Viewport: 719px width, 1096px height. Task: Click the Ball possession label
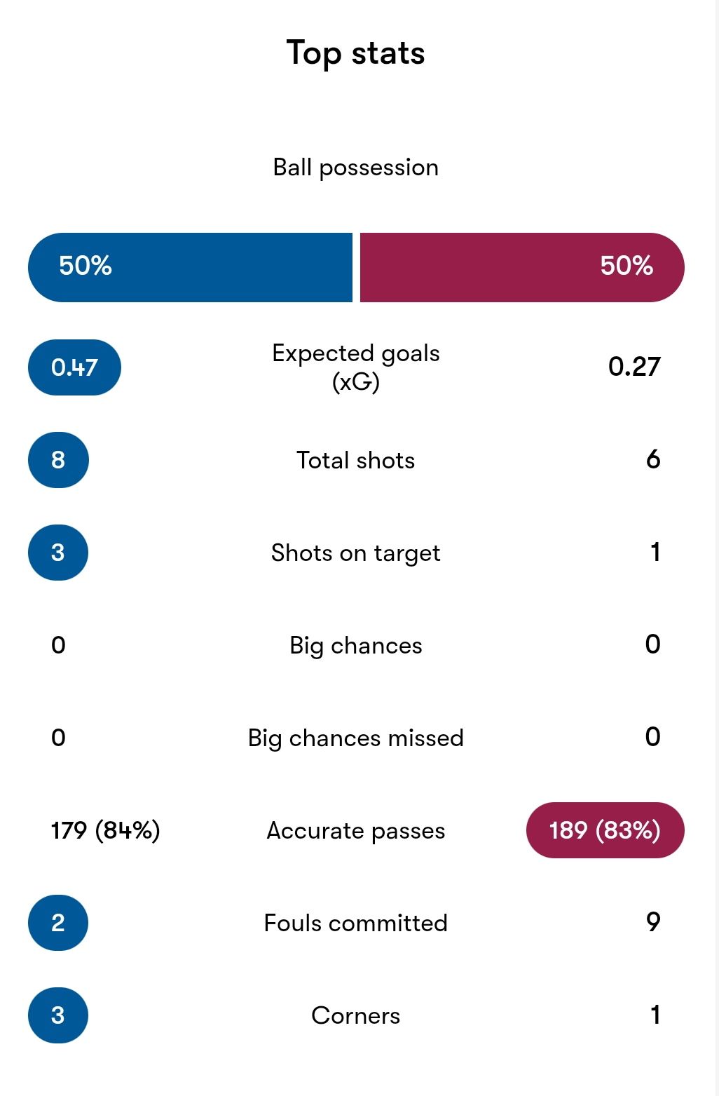(356, 168)
